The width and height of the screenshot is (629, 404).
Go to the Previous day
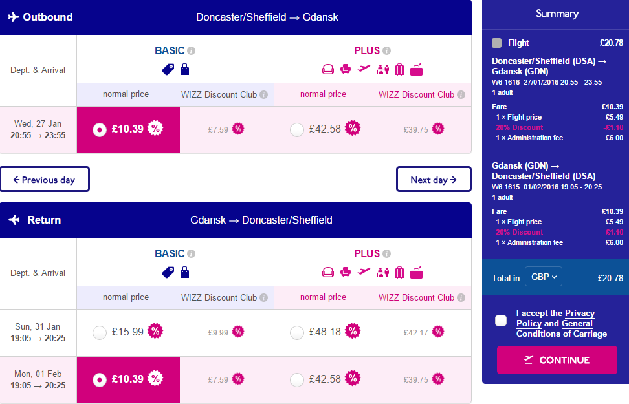click(x=45, y=180)
